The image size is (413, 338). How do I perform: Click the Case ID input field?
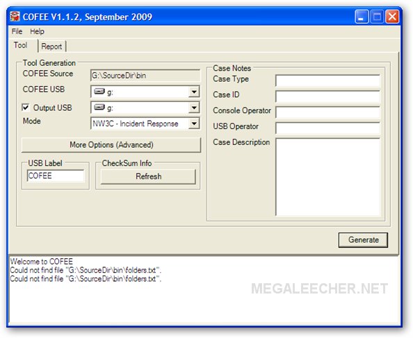(327, 96)
